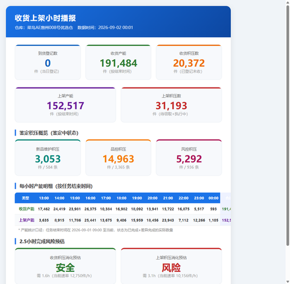Click the scrollbar down arrow
The height and width of the screenshot is (284, 290).
coord(288,282)
